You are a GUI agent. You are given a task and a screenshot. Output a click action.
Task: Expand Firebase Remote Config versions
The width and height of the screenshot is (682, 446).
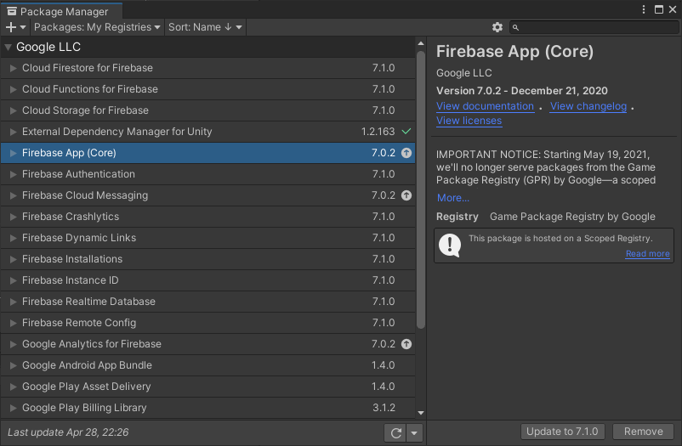point(13,323)
